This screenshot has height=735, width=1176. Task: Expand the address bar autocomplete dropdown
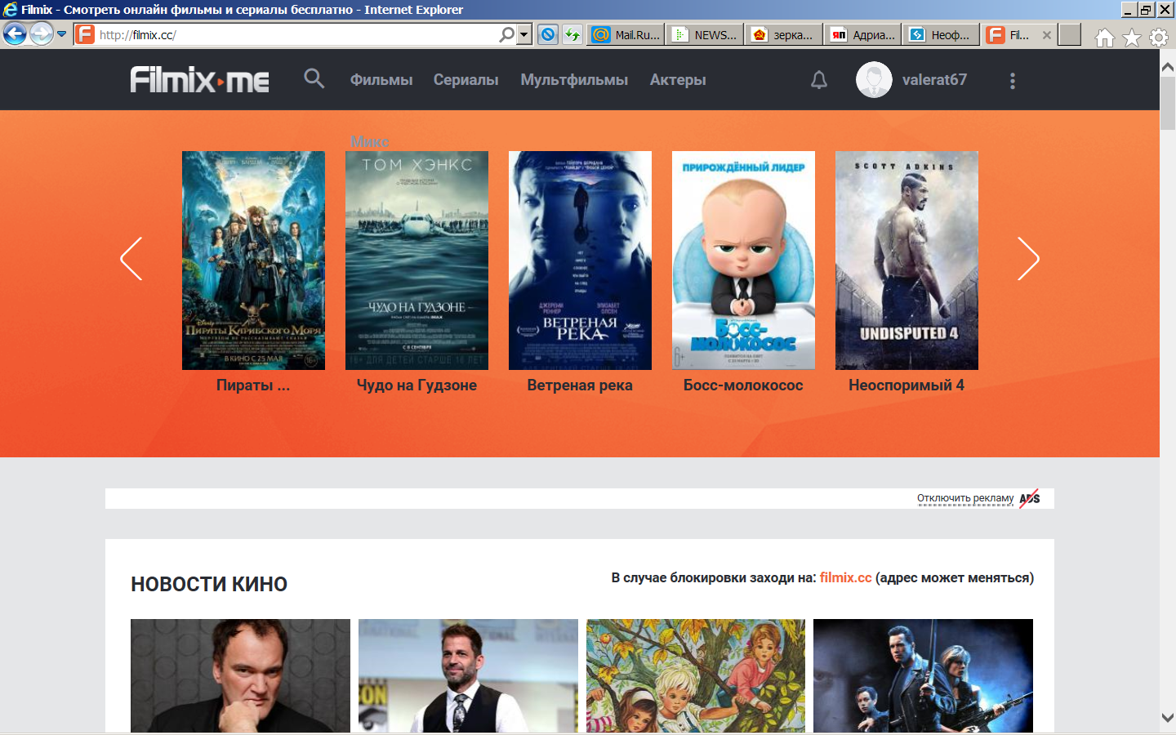(x=524, y=34)
